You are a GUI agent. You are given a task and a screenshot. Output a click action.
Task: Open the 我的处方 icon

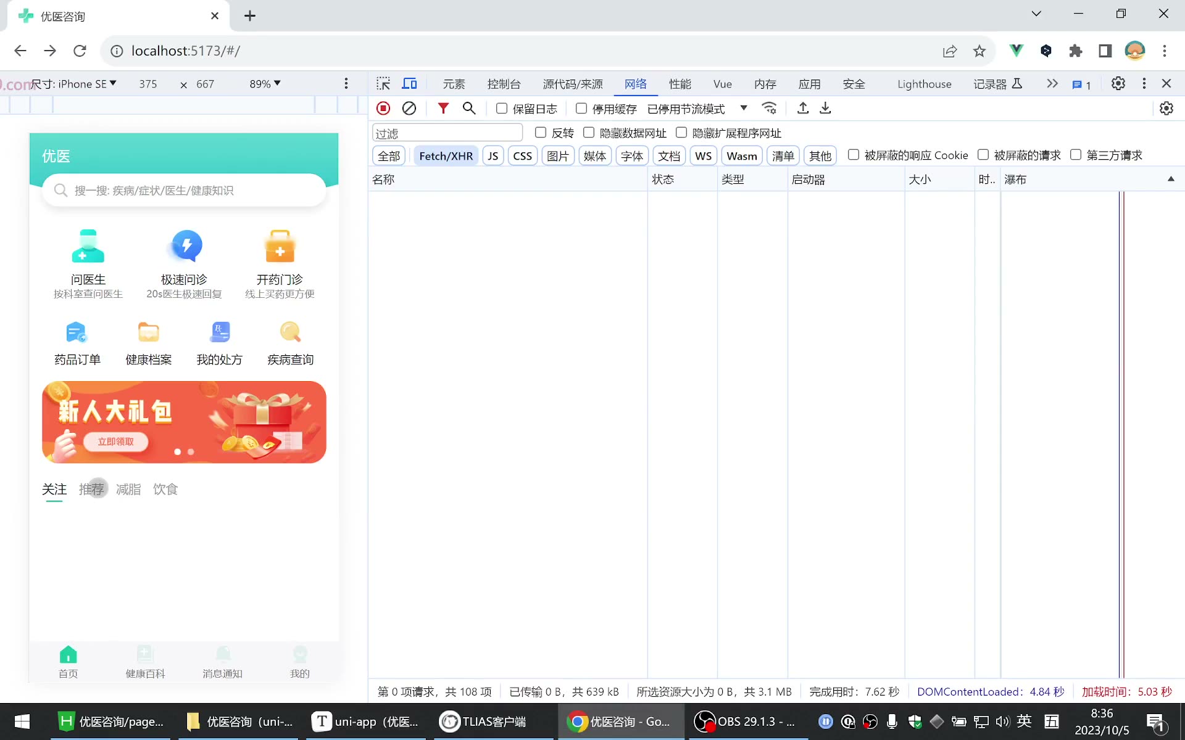tap(220, 332)
